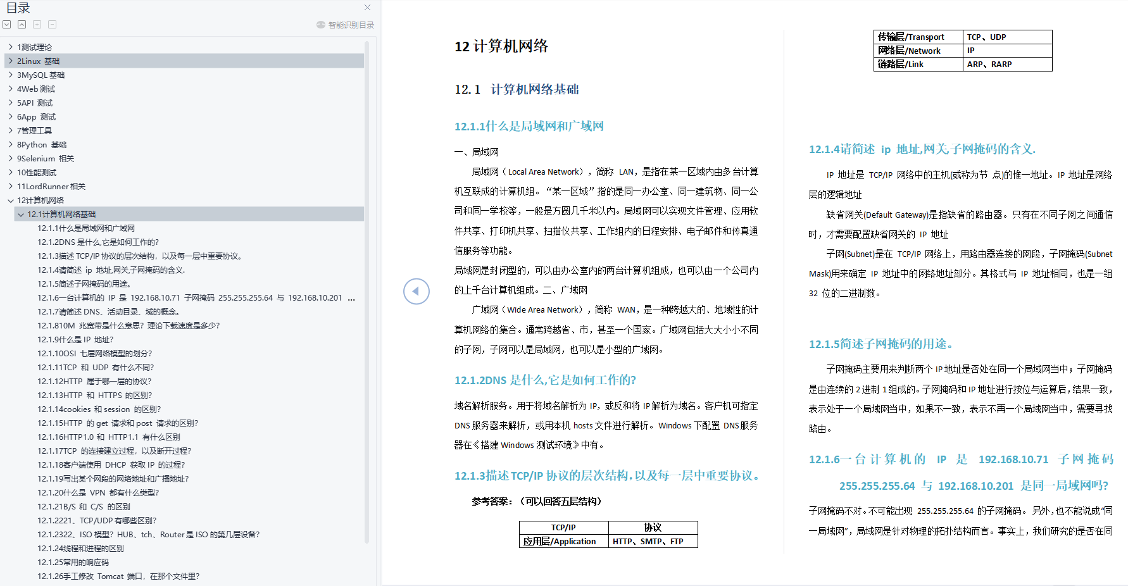Open outline entry 12.1.810M 兆宽带是什么意思

click(128, 325)
